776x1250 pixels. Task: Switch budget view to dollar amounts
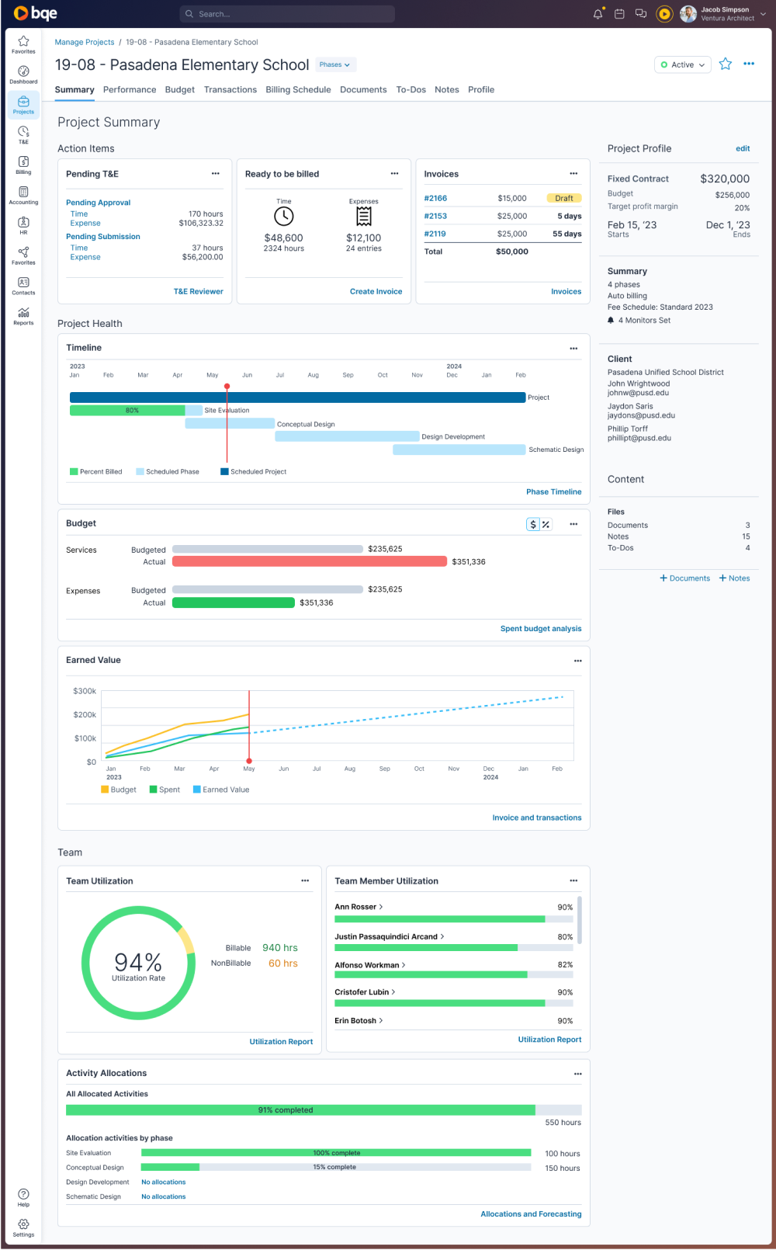coord(533,524)
